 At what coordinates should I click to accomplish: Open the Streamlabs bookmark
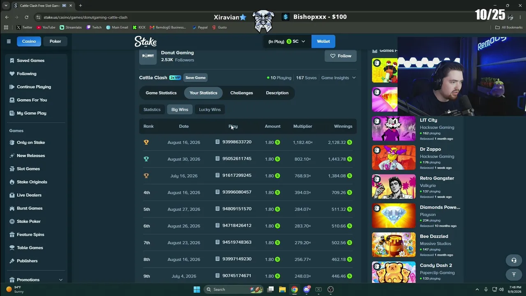(71, 28)
